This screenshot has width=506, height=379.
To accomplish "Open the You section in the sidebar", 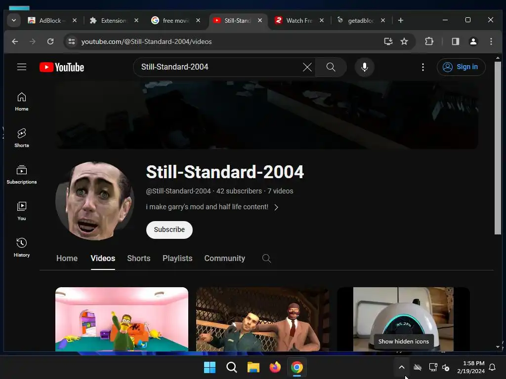I will click(22, 211).
